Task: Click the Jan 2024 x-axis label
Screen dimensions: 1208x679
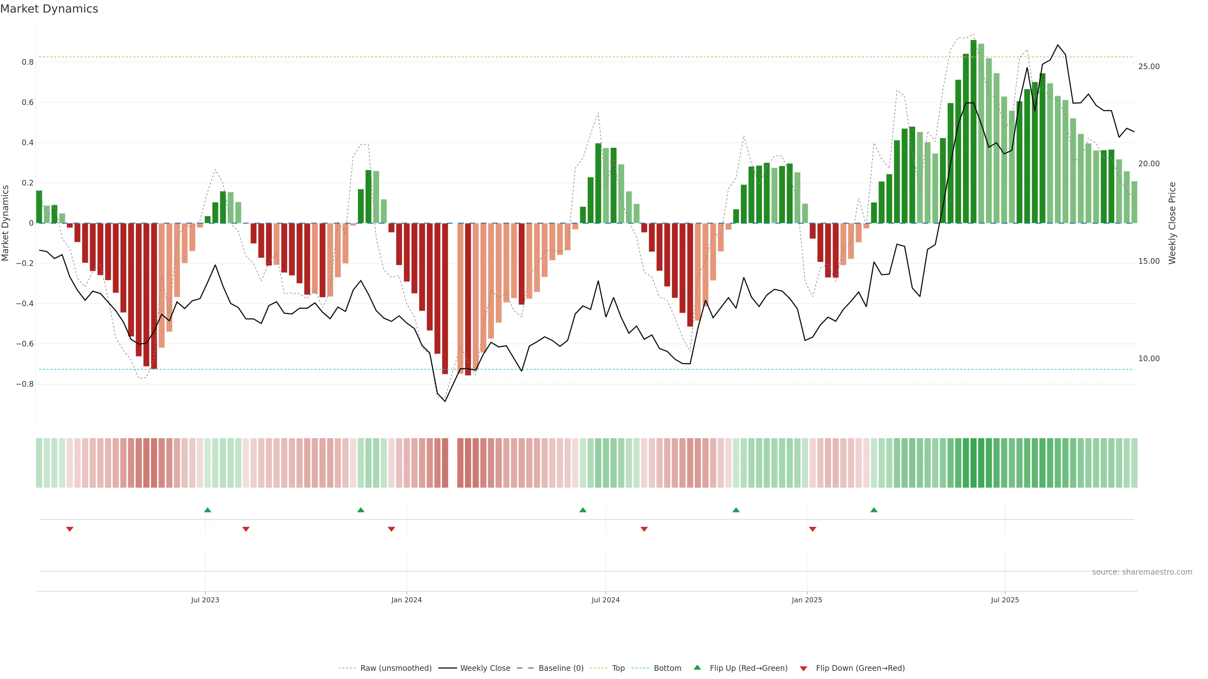Action: tap(406, 600)
